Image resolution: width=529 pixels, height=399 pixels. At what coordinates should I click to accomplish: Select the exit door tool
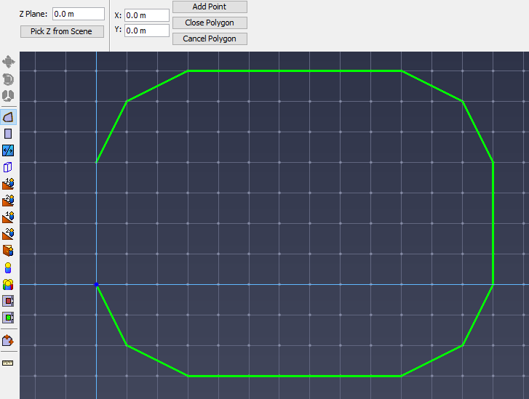pos(8,251)
